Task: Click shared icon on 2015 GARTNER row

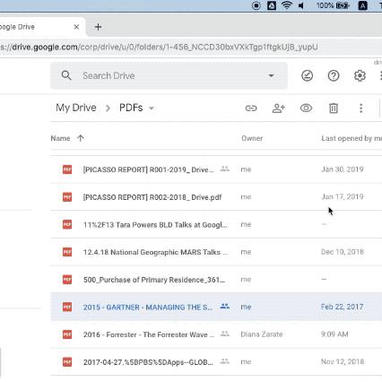Action: tap(225, 307)
